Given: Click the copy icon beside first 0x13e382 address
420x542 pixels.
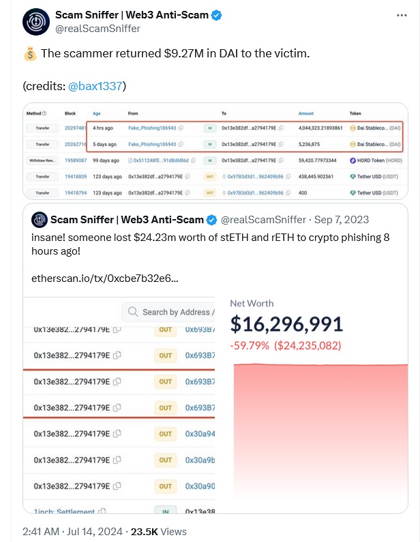Looking at the screenshot, I should (x=117, y=355).
